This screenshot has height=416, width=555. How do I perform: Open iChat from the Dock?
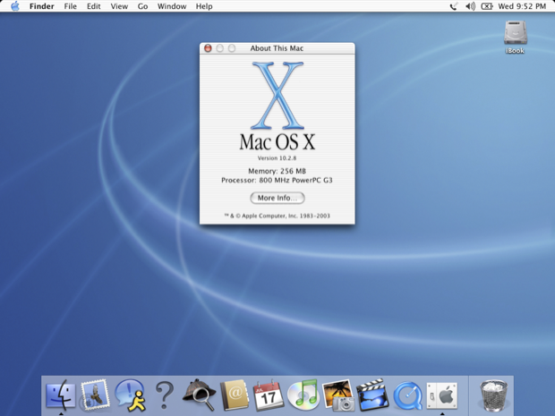pos(131,395)
